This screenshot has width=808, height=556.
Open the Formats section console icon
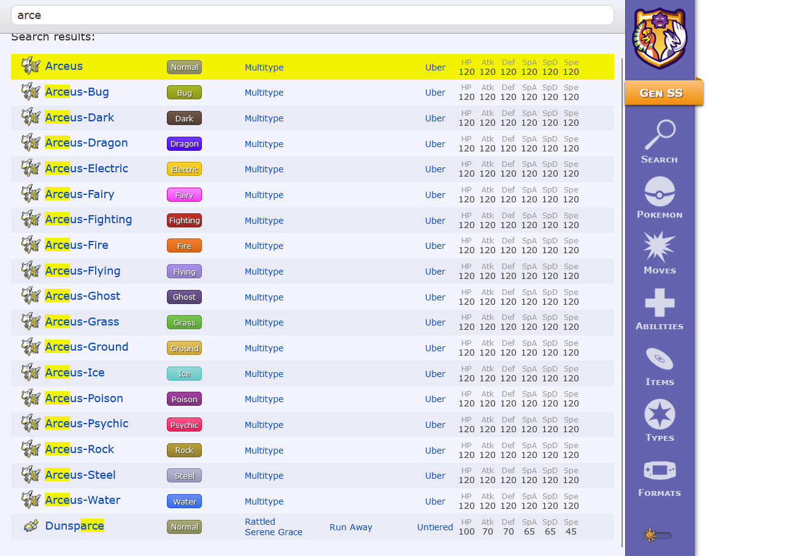coord(660,470)
